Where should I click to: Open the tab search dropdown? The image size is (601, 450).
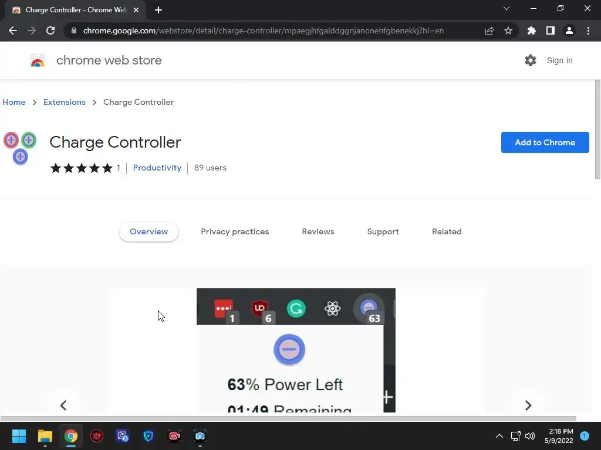(507, 8)
